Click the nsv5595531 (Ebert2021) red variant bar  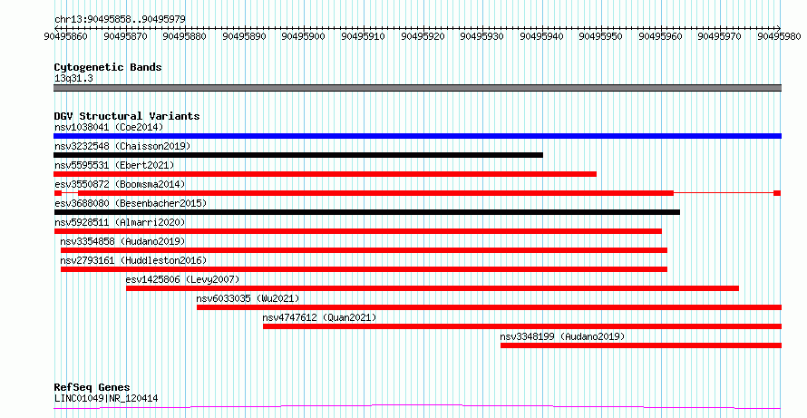point(325,174)
